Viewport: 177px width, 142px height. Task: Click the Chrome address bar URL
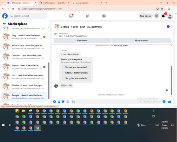41,9
